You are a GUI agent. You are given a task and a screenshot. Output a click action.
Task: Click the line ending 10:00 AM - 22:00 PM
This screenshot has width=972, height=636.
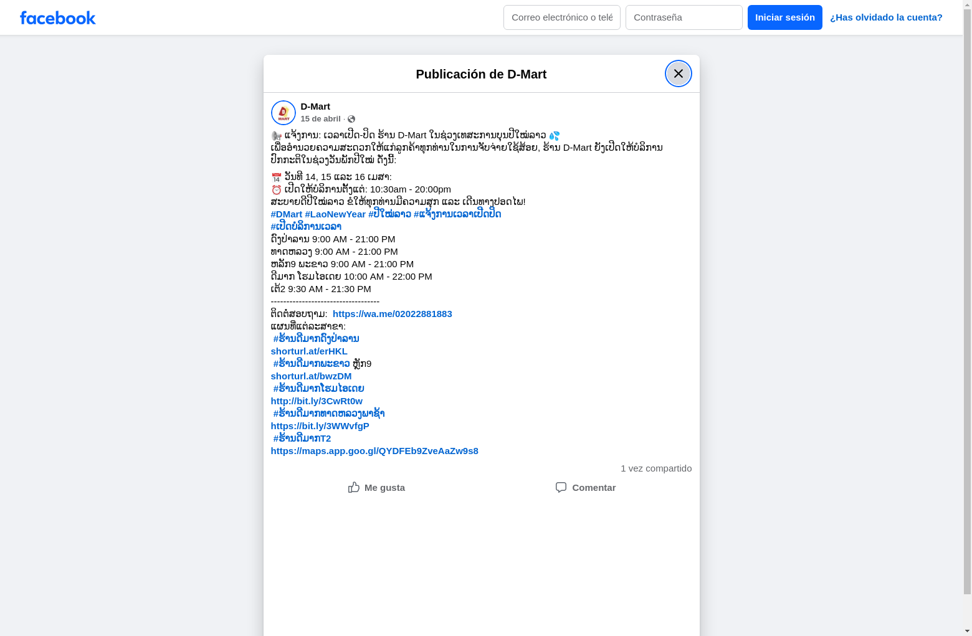351,277
